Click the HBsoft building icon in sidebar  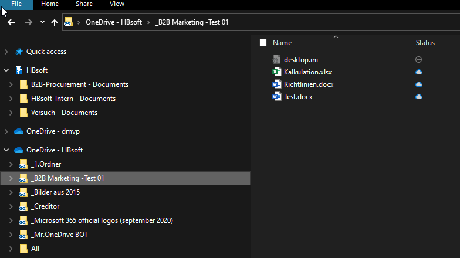19,70
